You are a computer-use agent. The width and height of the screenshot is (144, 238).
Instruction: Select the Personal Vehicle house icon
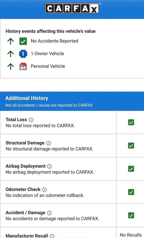(x=23, y=66)
